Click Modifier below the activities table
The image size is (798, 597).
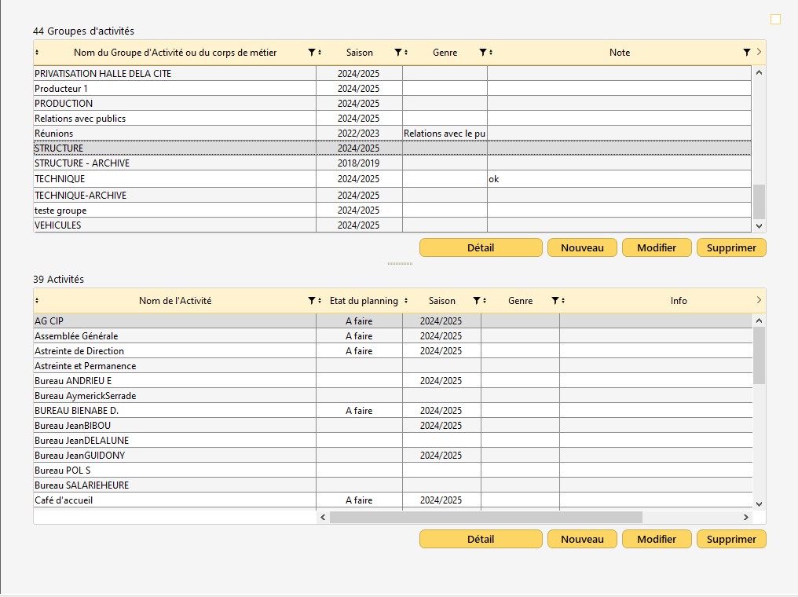657,540
